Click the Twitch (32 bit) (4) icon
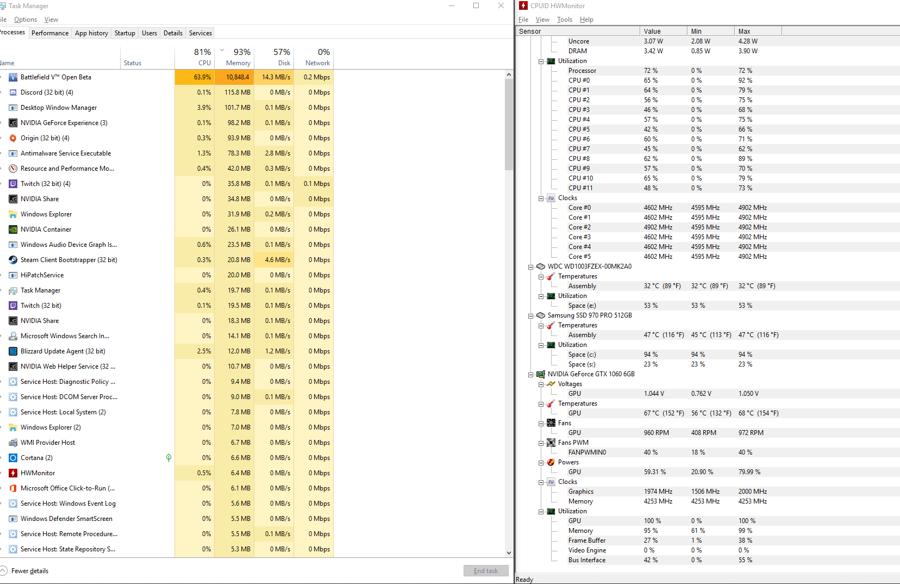This screenshot has width=900, height=584. coord(13,184)
